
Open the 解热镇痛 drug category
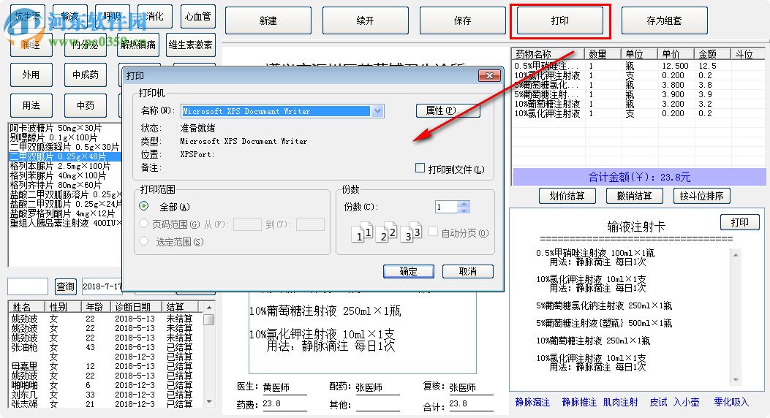[x=138, y=45]
